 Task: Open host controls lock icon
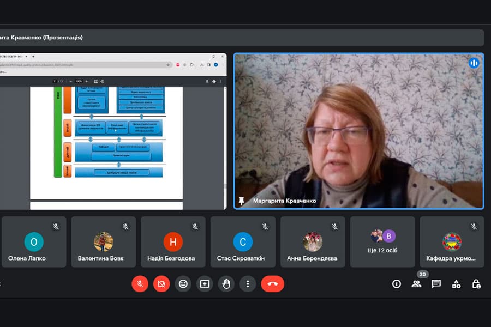point(476,284)
